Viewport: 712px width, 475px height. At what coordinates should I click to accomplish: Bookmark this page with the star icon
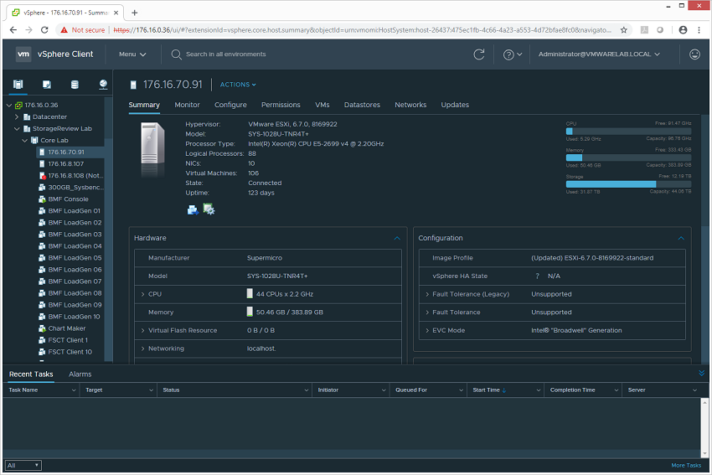pos(624,30)
